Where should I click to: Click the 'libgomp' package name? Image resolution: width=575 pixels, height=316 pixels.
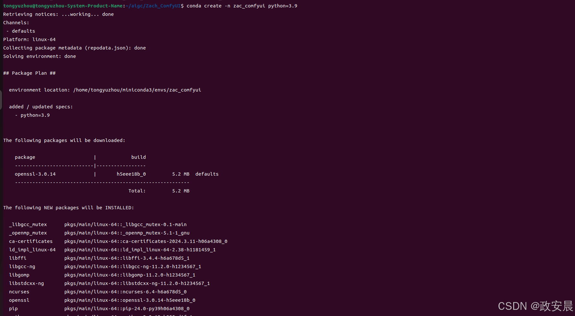[19, 275]
